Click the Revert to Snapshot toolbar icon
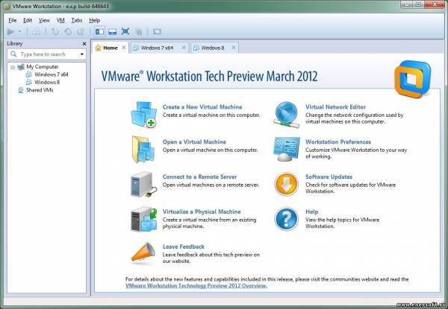Viewport: 448px width, 309px height. point(68,31)
